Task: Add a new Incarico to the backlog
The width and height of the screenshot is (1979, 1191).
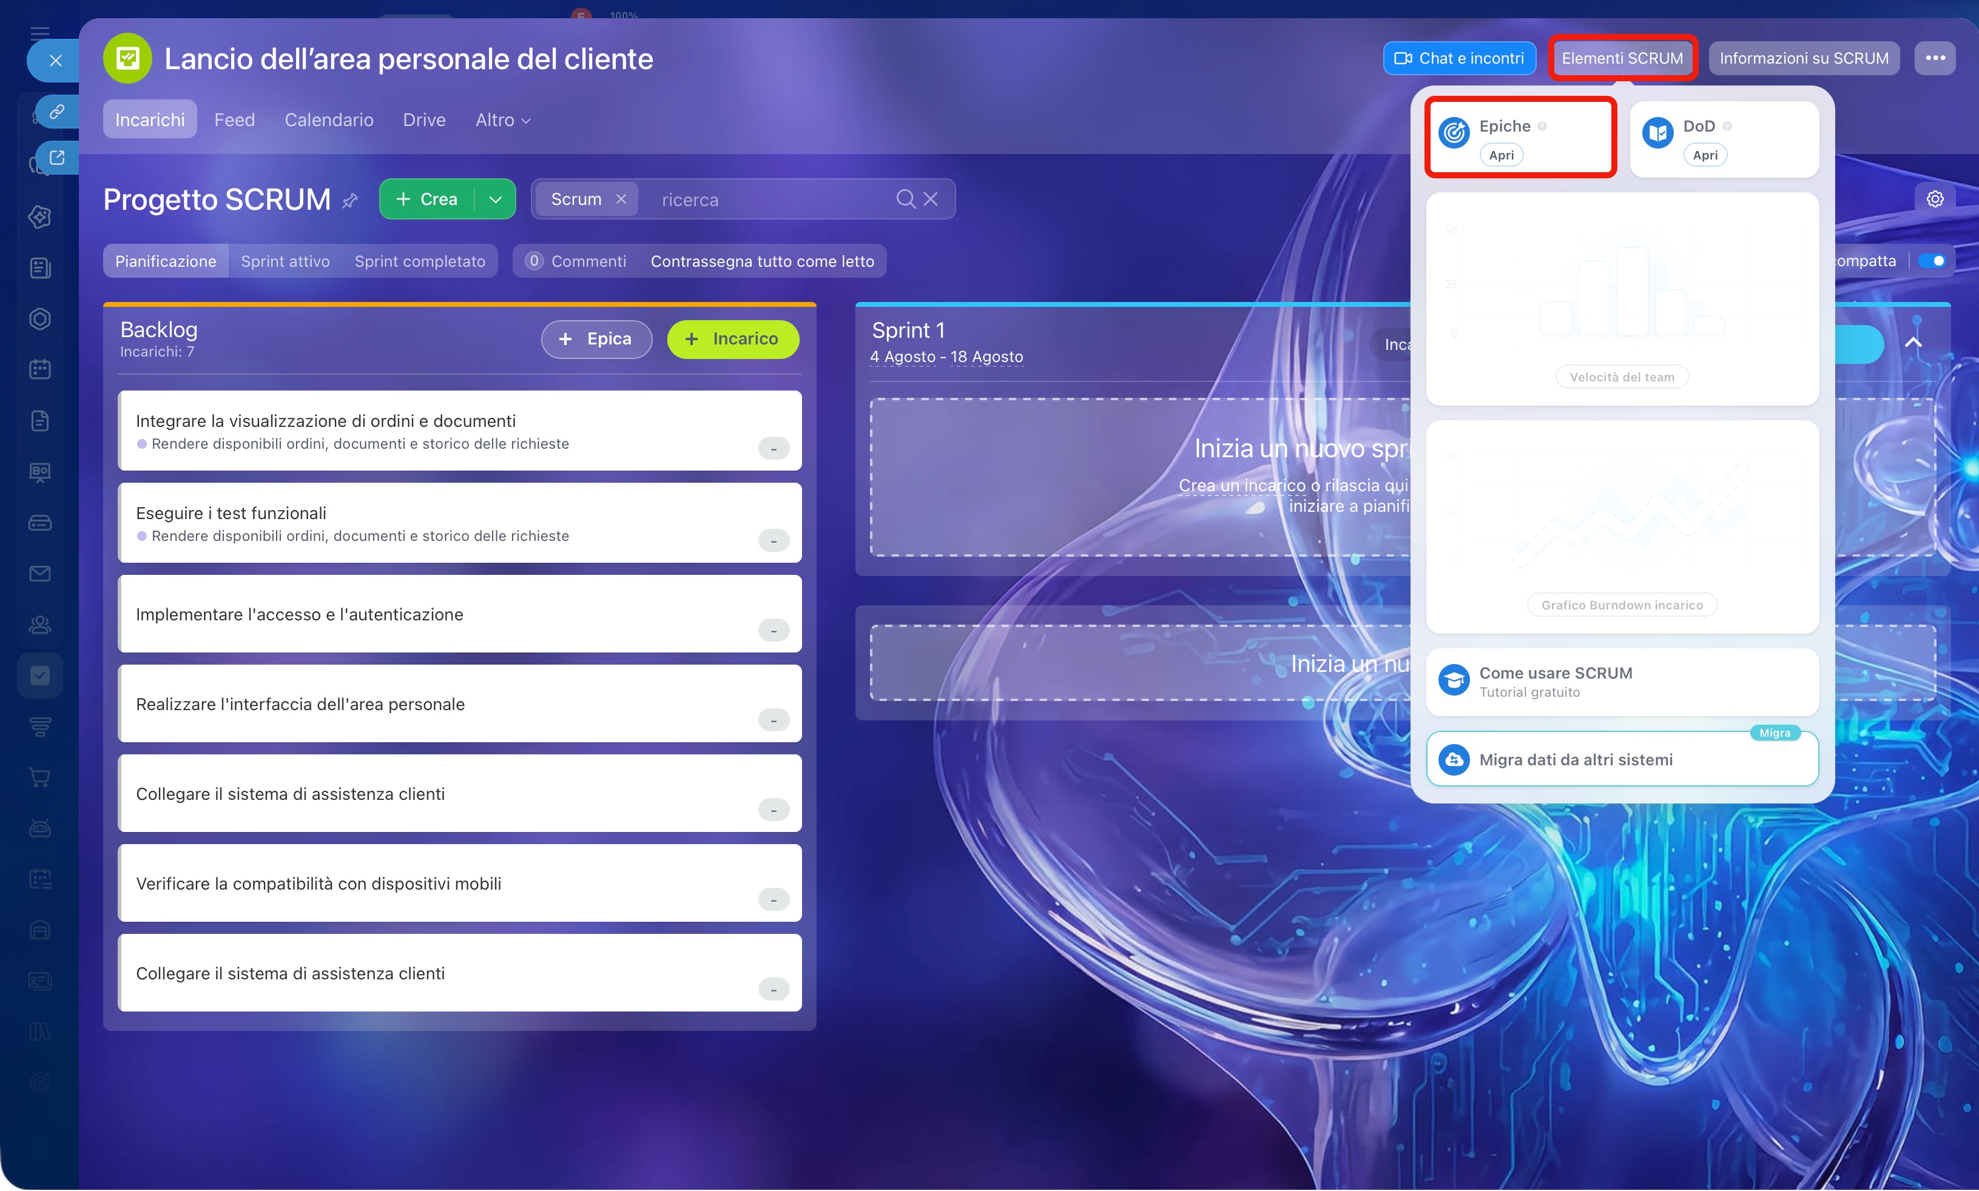Action: pos(733,340)
